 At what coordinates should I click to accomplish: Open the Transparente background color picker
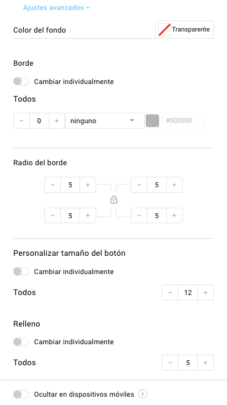(184, 30)
